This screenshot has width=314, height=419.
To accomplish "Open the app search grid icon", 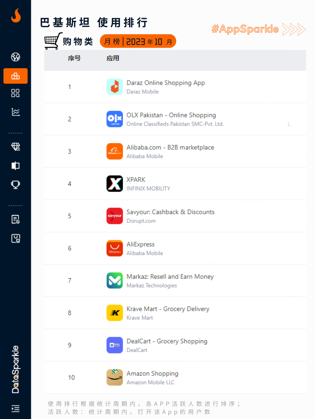I will coord(15,93).
